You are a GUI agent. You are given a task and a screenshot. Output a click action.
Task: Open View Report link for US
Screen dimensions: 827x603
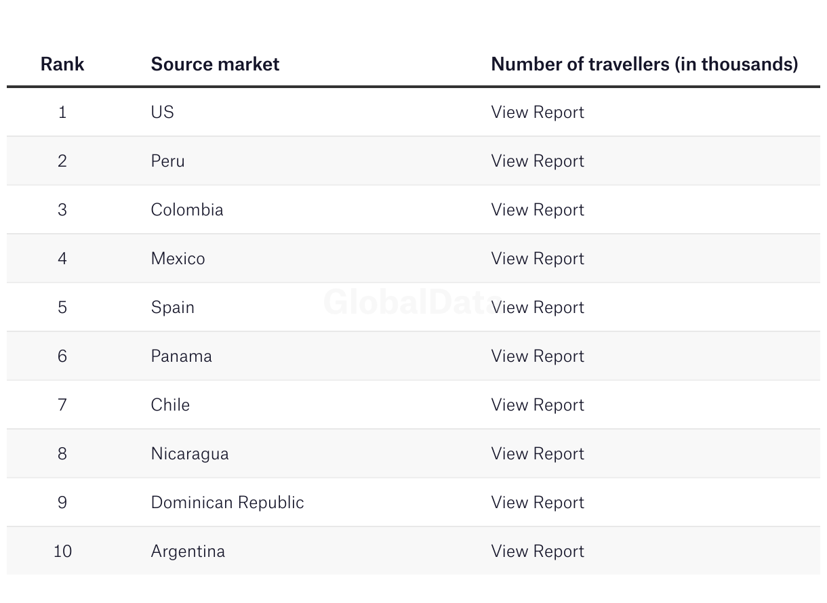(538, 112)
